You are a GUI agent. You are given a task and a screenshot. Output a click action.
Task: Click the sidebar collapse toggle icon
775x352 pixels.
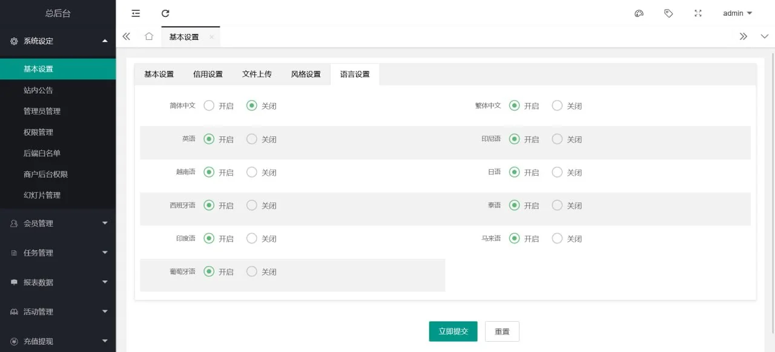tap(136, 13)
